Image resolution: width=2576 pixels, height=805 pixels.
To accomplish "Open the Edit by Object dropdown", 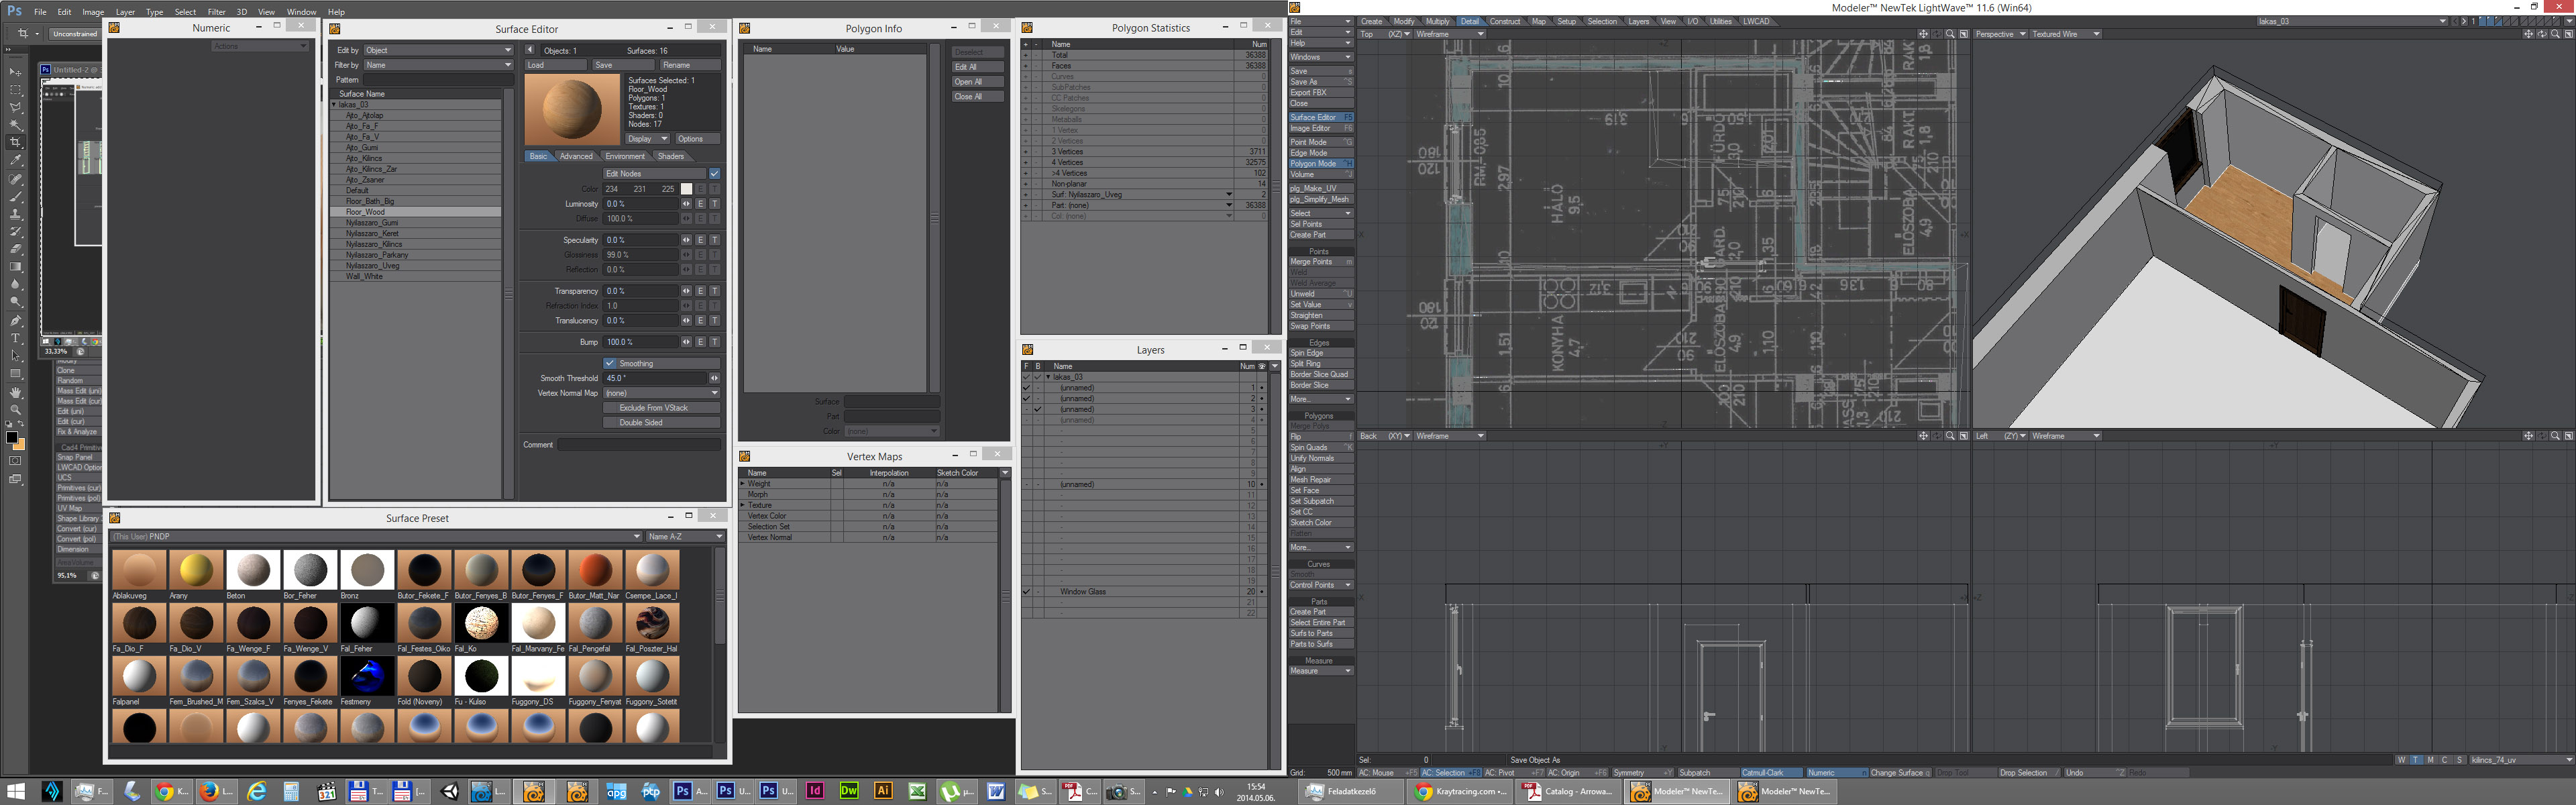I will click(438, 50).
